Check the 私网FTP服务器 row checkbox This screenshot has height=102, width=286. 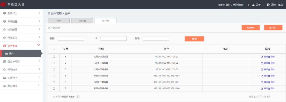pos(53,82)
